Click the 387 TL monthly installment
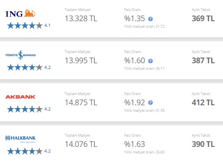223x162 pixels. click(203, 60)
